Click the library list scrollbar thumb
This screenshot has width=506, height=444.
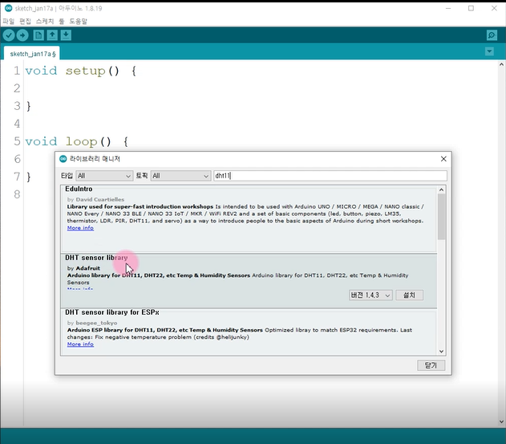pyautogui.click(x=442, y=217)
